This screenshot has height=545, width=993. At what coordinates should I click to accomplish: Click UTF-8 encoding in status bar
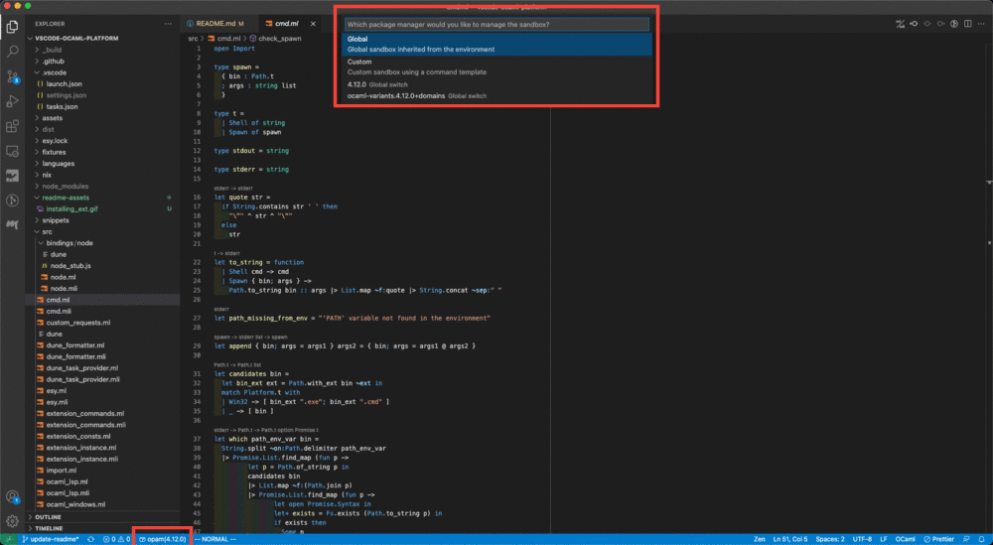click(862, 539)
